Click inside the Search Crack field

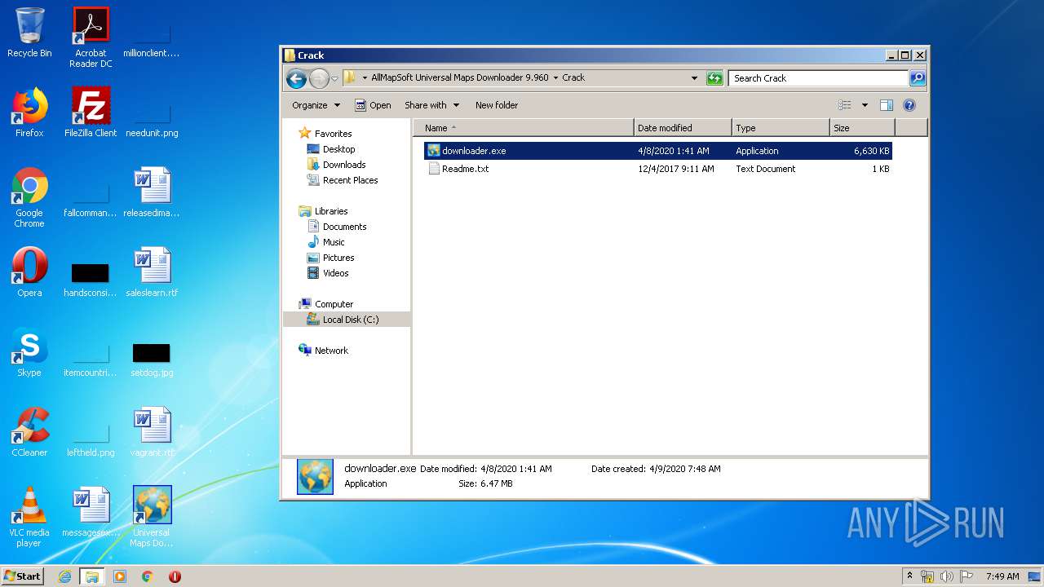(x=817, y=78)
